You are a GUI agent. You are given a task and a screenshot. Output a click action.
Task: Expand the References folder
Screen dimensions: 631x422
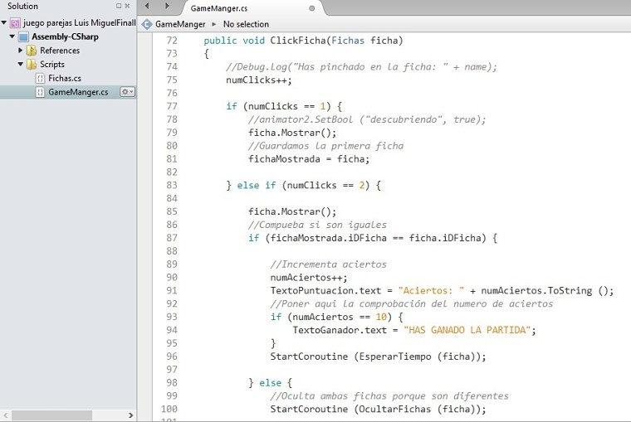[21, 51]
